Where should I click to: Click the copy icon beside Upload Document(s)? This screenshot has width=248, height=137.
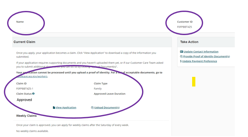point(92,107)
